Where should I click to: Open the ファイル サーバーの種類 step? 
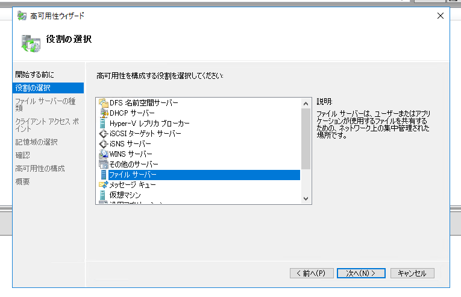(45, 105)
